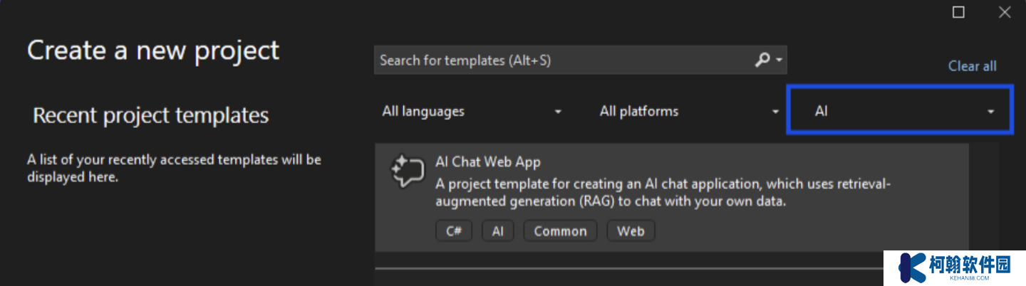Click the AI tag on the template

pos(498,231)
